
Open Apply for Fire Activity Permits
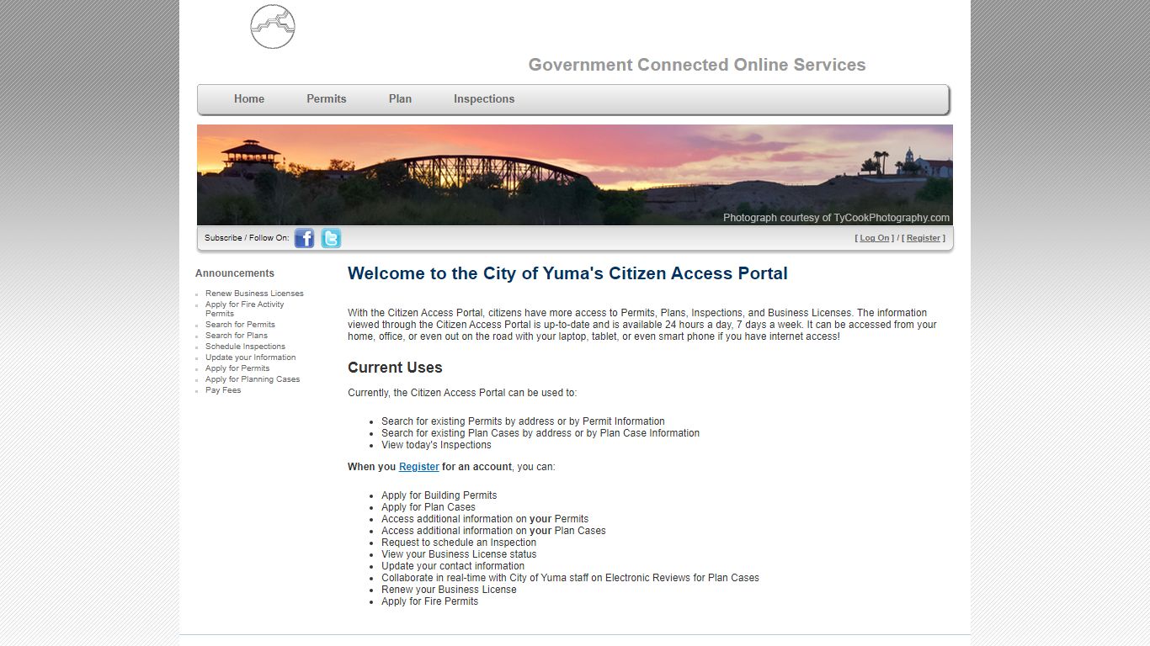[x=245, y=309]
